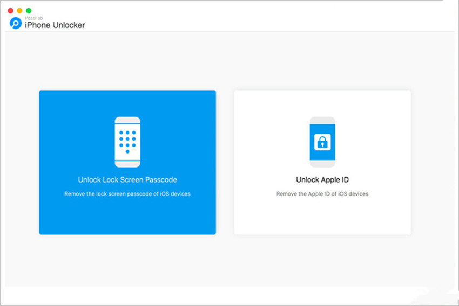Click the PassFab magnifier logo icon

[16, 23]
